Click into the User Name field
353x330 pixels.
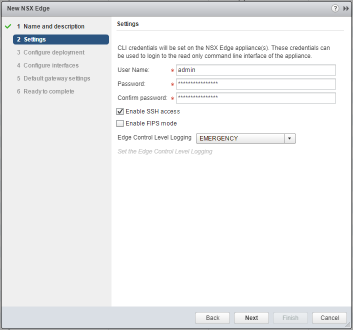click(255, 70)
